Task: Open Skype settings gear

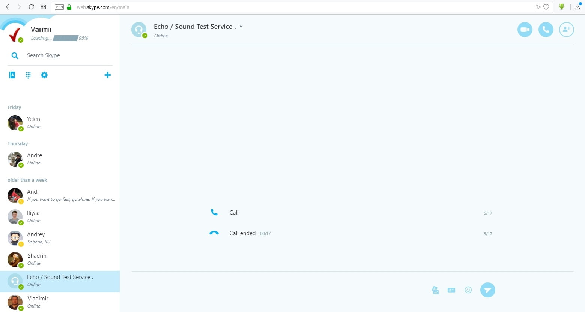Action: click(x=44, y=75)
